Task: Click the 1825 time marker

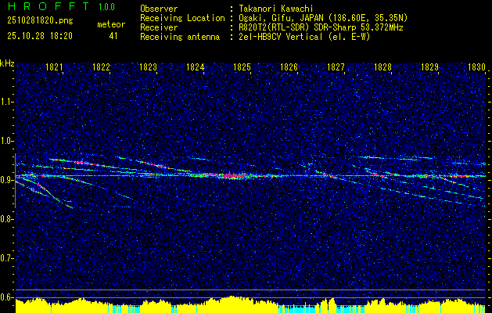Action: point(242,67)
